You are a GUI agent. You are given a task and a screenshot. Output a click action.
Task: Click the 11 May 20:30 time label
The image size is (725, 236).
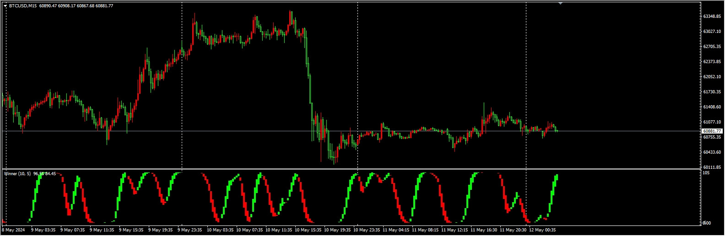[x=513, y=230]
